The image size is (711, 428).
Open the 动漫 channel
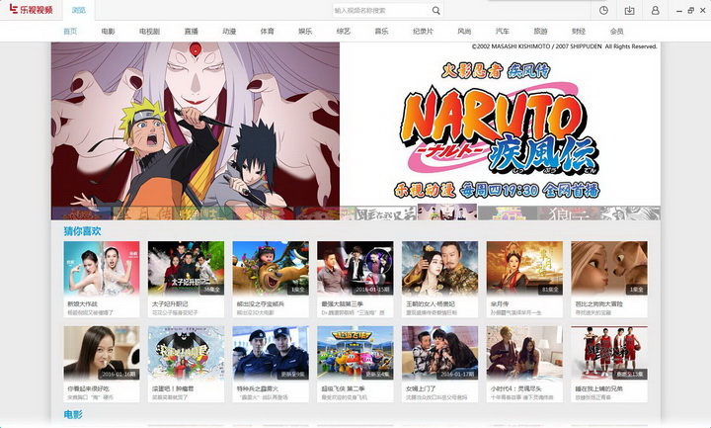click(x=229, y=32)
